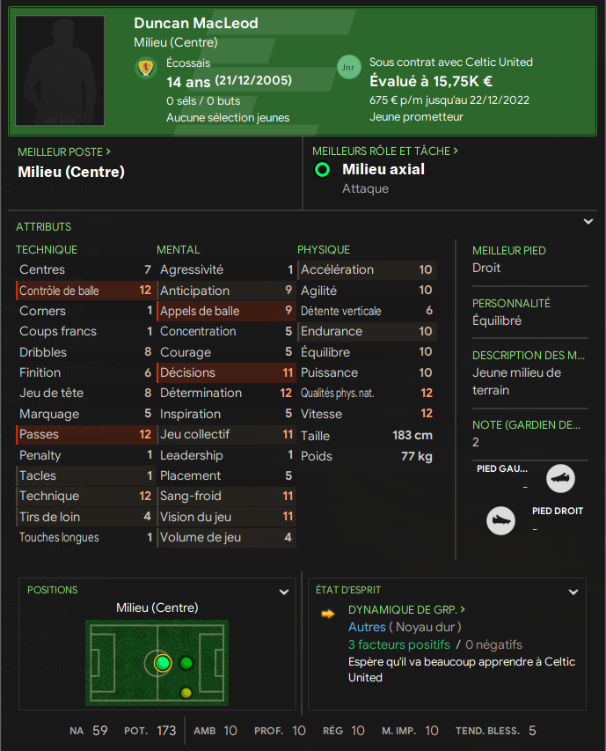Click the Pied Droit boot icon

coord(500,520)
